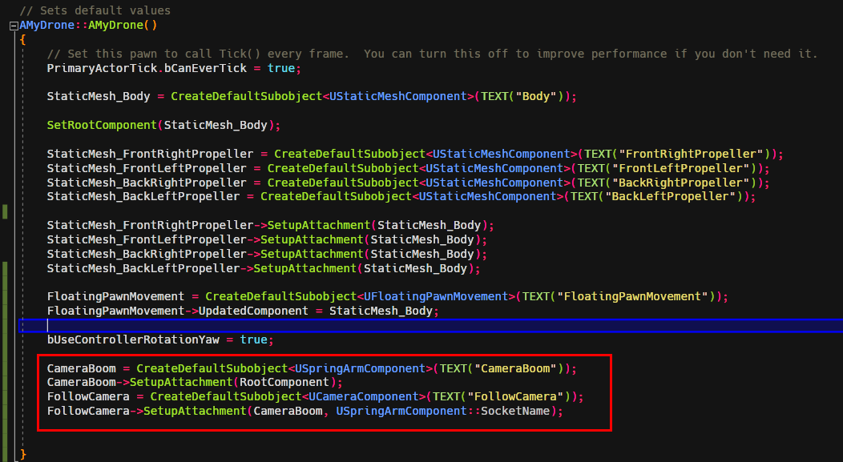Click the opening brace of the constructor
Viewport: 843px width, 462px height.
pos(22,40)
